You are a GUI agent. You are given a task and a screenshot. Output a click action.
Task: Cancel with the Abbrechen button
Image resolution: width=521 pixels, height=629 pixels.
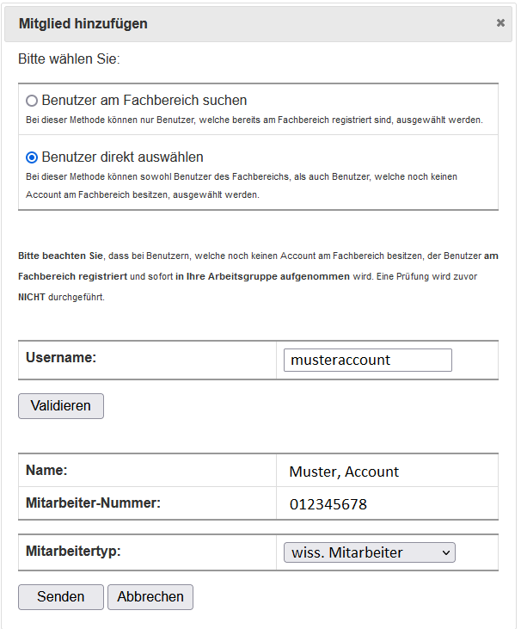click(x=150, y=597)
